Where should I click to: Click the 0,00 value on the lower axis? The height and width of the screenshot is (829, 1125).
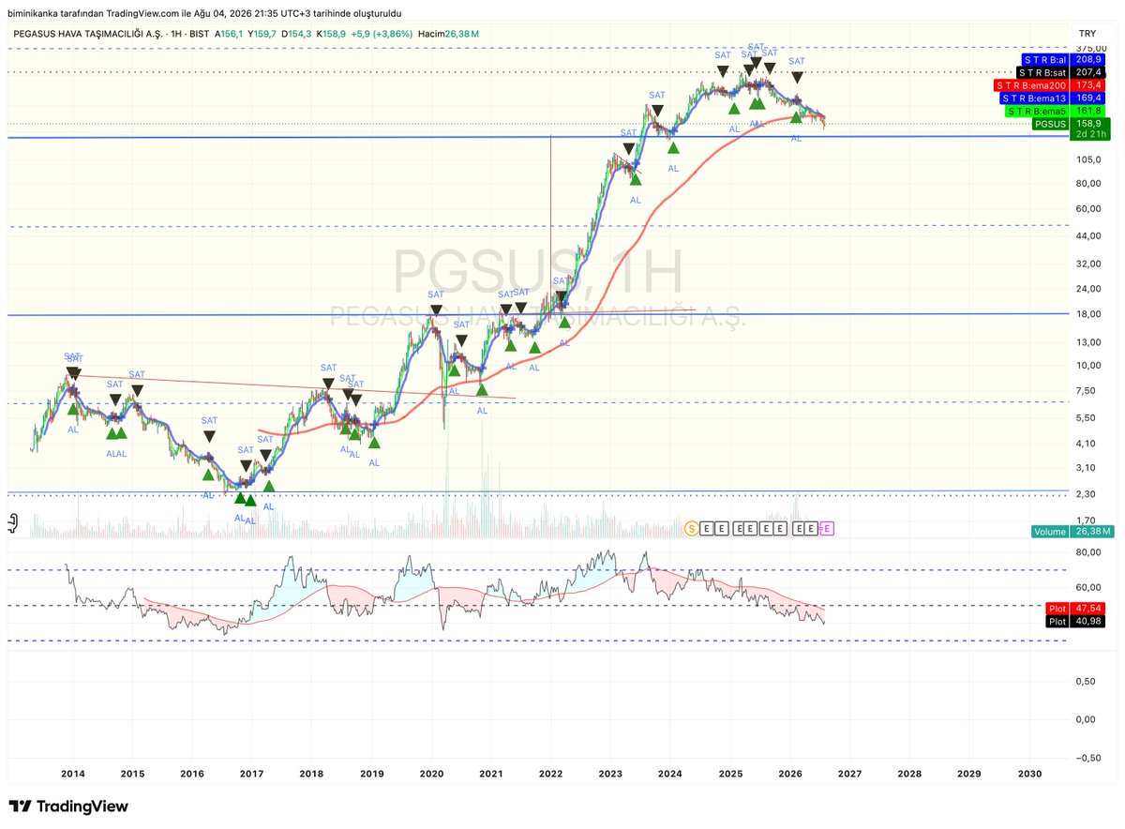click(1087, 719)
